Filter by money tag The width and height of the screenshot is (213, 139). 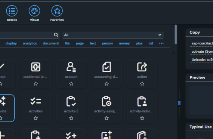(x=124, y=43)
